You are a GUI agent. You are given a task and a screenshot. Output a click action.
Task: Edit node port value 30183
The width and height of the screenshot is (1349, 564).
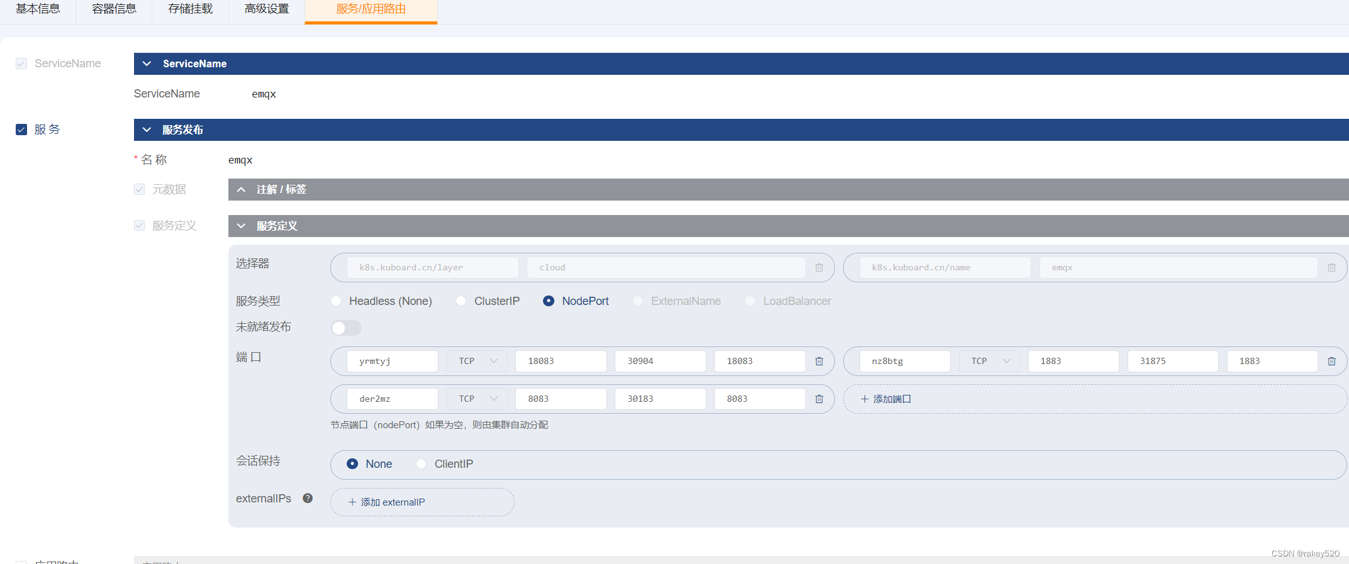point(661,399)
